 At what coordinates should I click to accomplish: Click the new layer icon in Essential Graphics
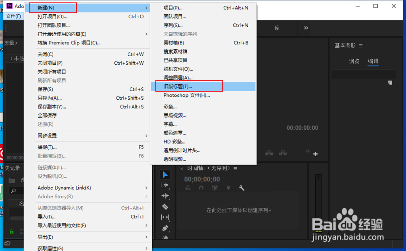(390, 83)
